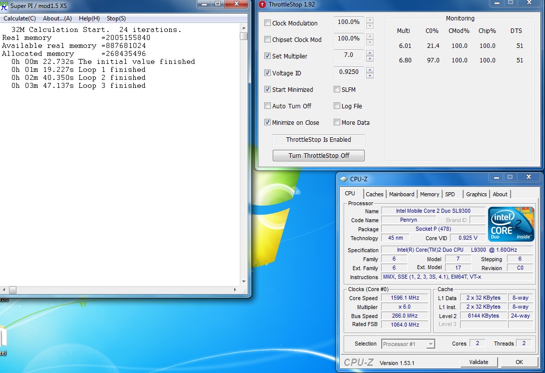Click the '1596.1 MHz' Core Speed value
Screen dimensions: 545x373
click(405, 298)
